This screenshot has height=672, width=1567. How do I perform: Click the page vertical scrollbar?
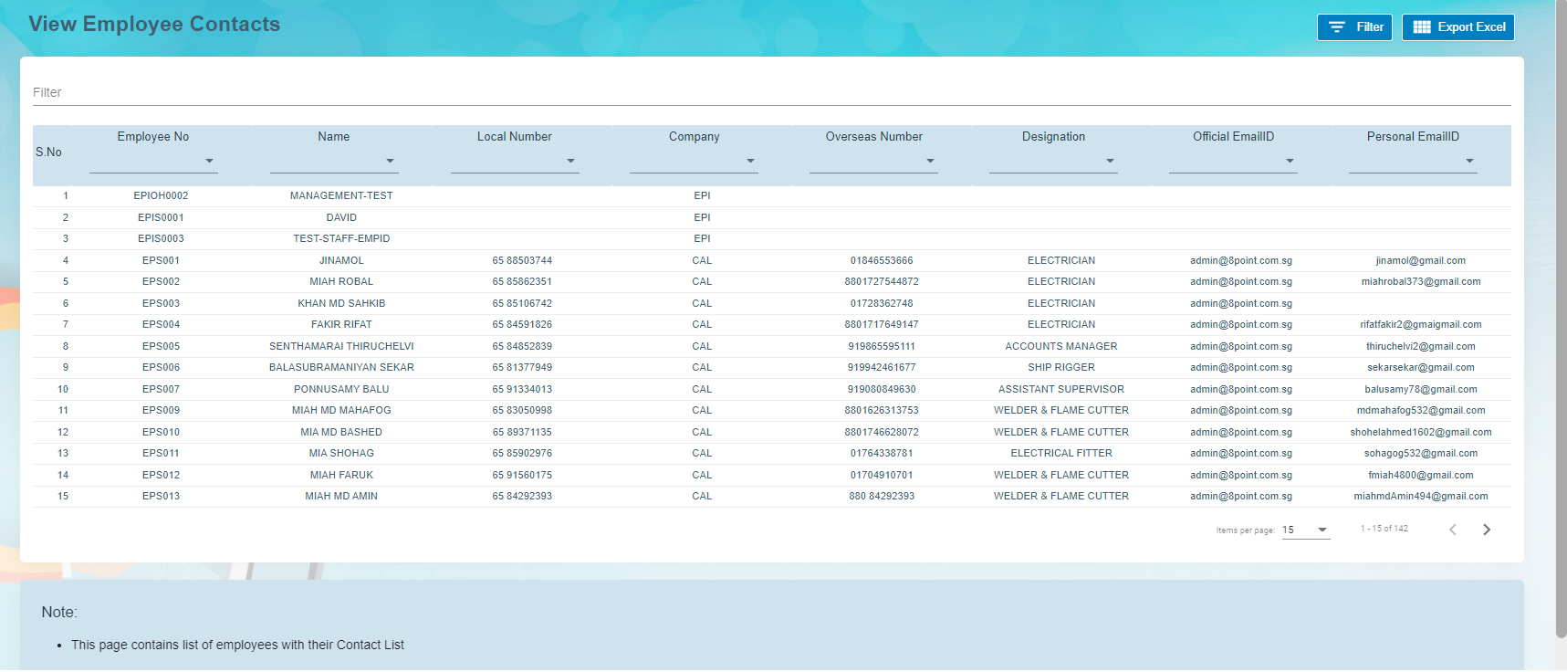coord(1561,320)
